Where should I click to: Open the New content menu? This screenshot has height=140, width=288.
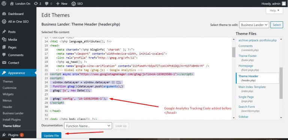62,3
